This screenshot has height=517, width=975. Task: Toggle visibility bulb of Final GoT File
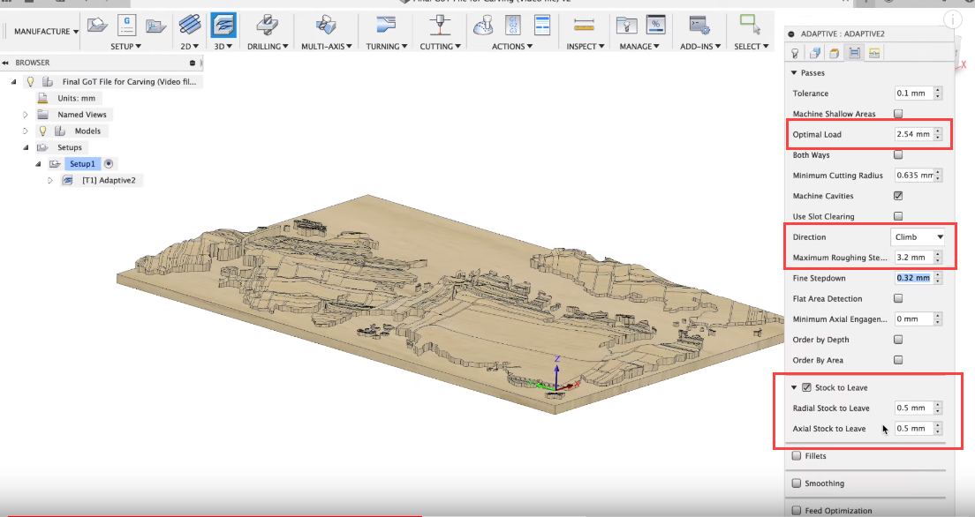pos(30,81)
